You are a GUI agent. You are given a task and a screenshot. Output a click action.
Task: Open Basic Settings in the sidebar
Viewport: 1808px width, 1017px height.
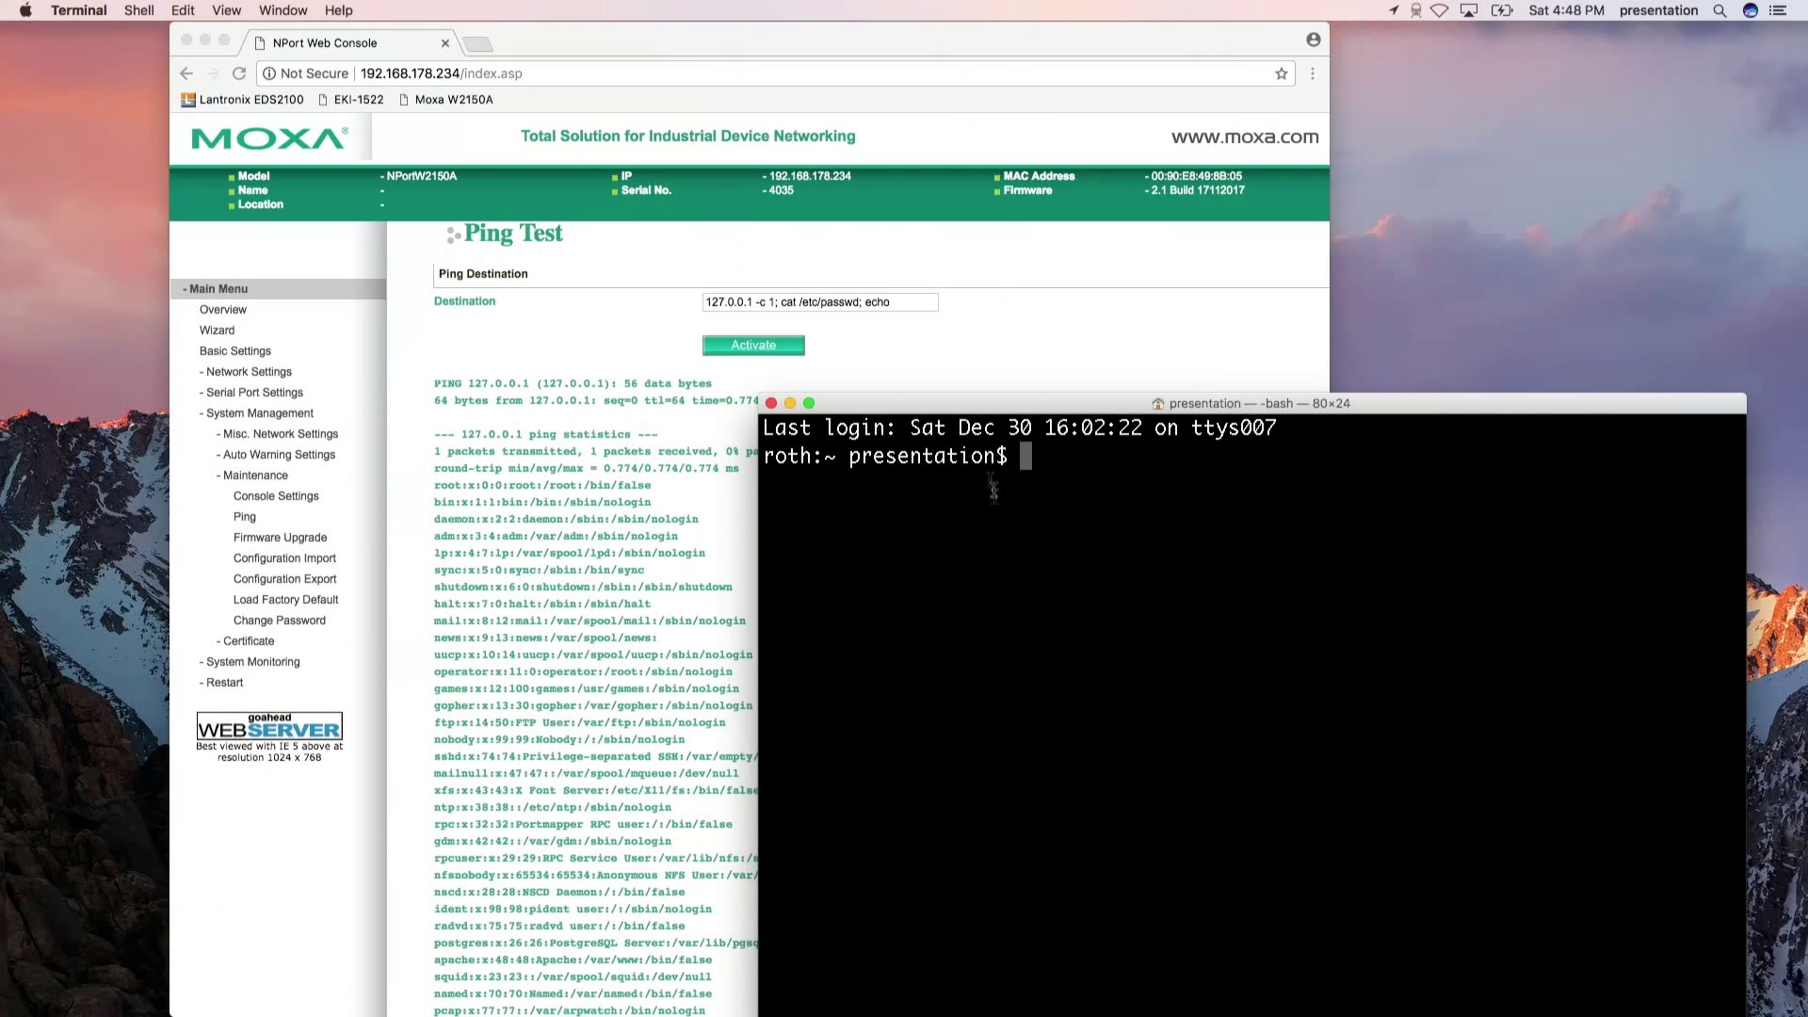click(235, 351)
